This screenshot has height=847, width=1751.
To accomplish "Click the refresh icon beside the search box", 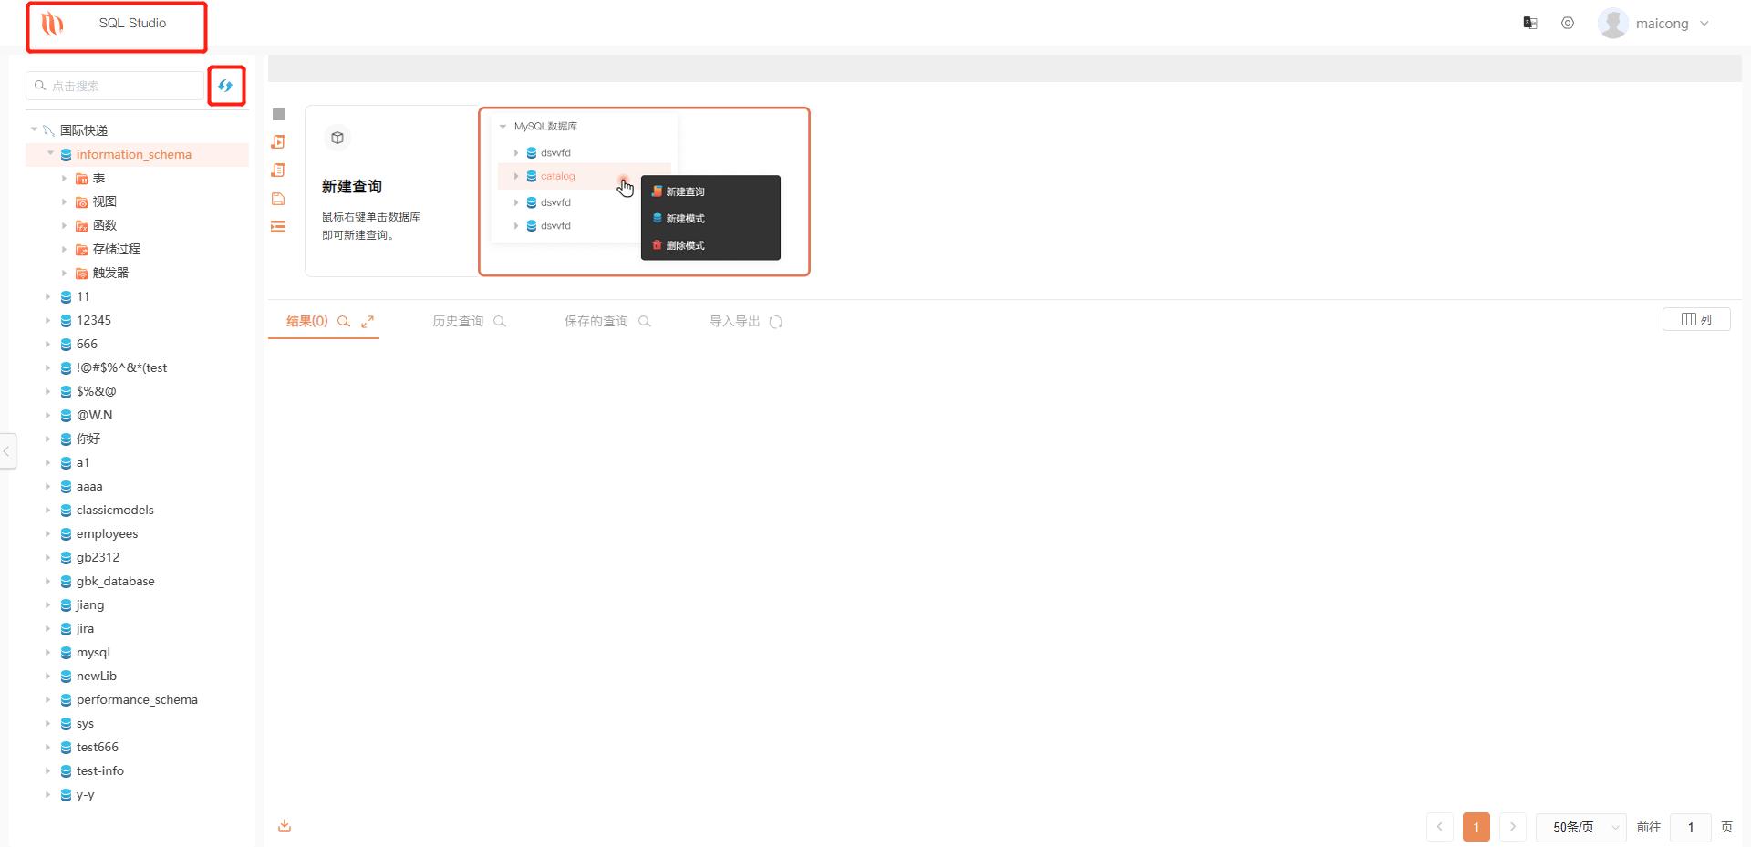I will pyautogui.click(x=225, y=86).
